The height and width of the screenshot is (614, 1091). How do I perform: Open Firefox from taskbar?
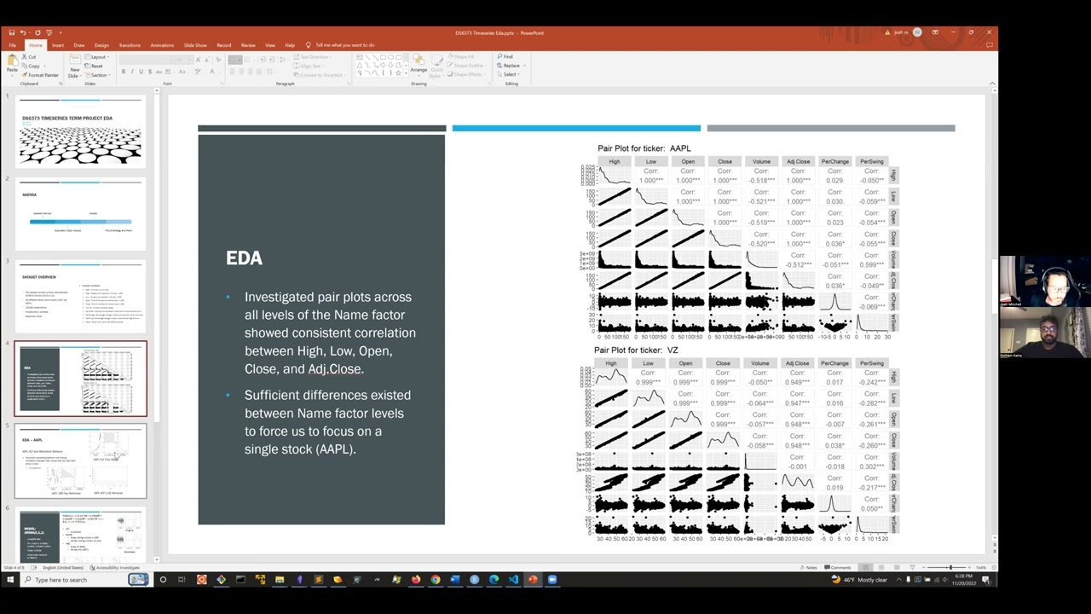[x=416, y=580]
